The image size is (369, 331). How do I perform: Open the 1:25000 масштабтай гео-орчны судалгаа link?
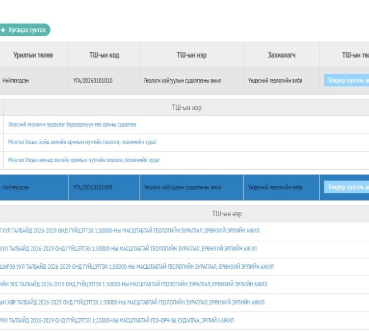pos(117,320)
